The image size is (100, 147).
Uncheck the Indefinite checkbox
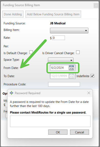(92, 76)
